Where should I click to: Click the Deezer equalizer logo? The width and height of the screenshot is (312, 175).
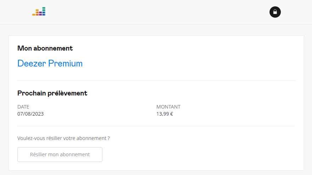tap(39, 12)
